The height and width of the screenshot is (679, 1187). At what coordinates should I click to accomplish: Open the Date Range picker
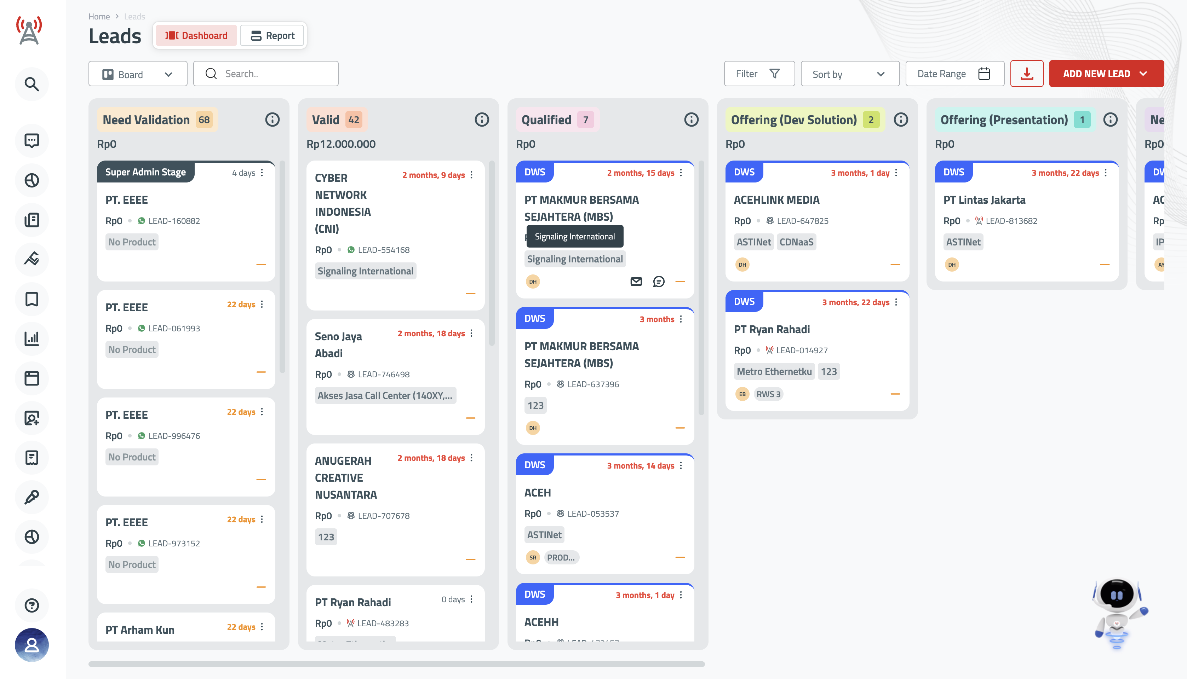click(954, 74)
